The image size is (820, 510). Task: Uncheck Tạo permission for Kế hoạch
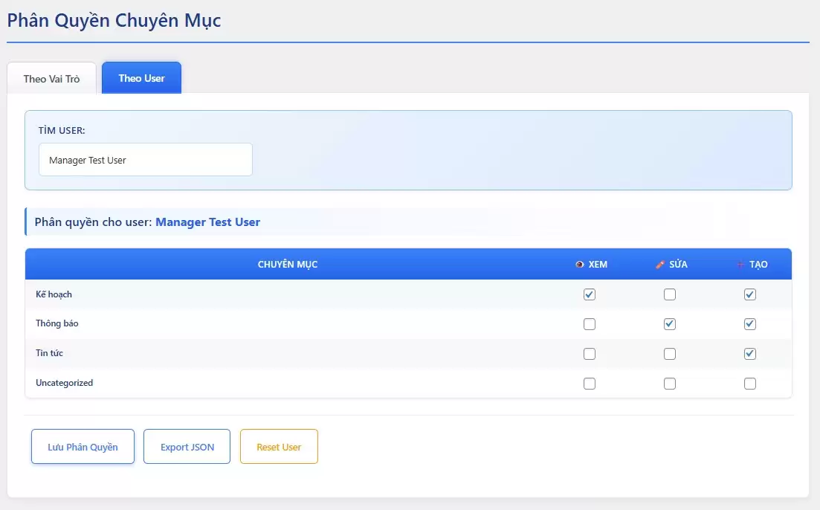click(750, 294)
